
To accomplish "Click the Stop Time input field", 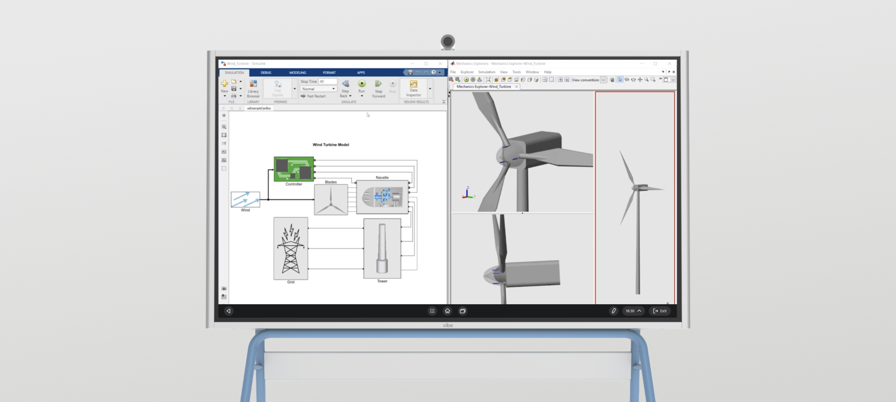I will [327, 81].
